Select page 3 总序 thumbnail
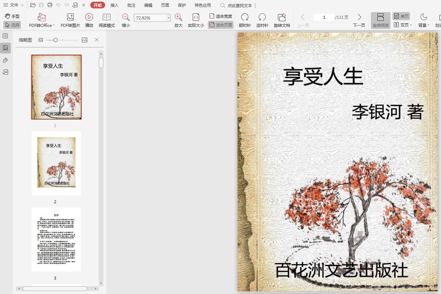 (56, 239)
